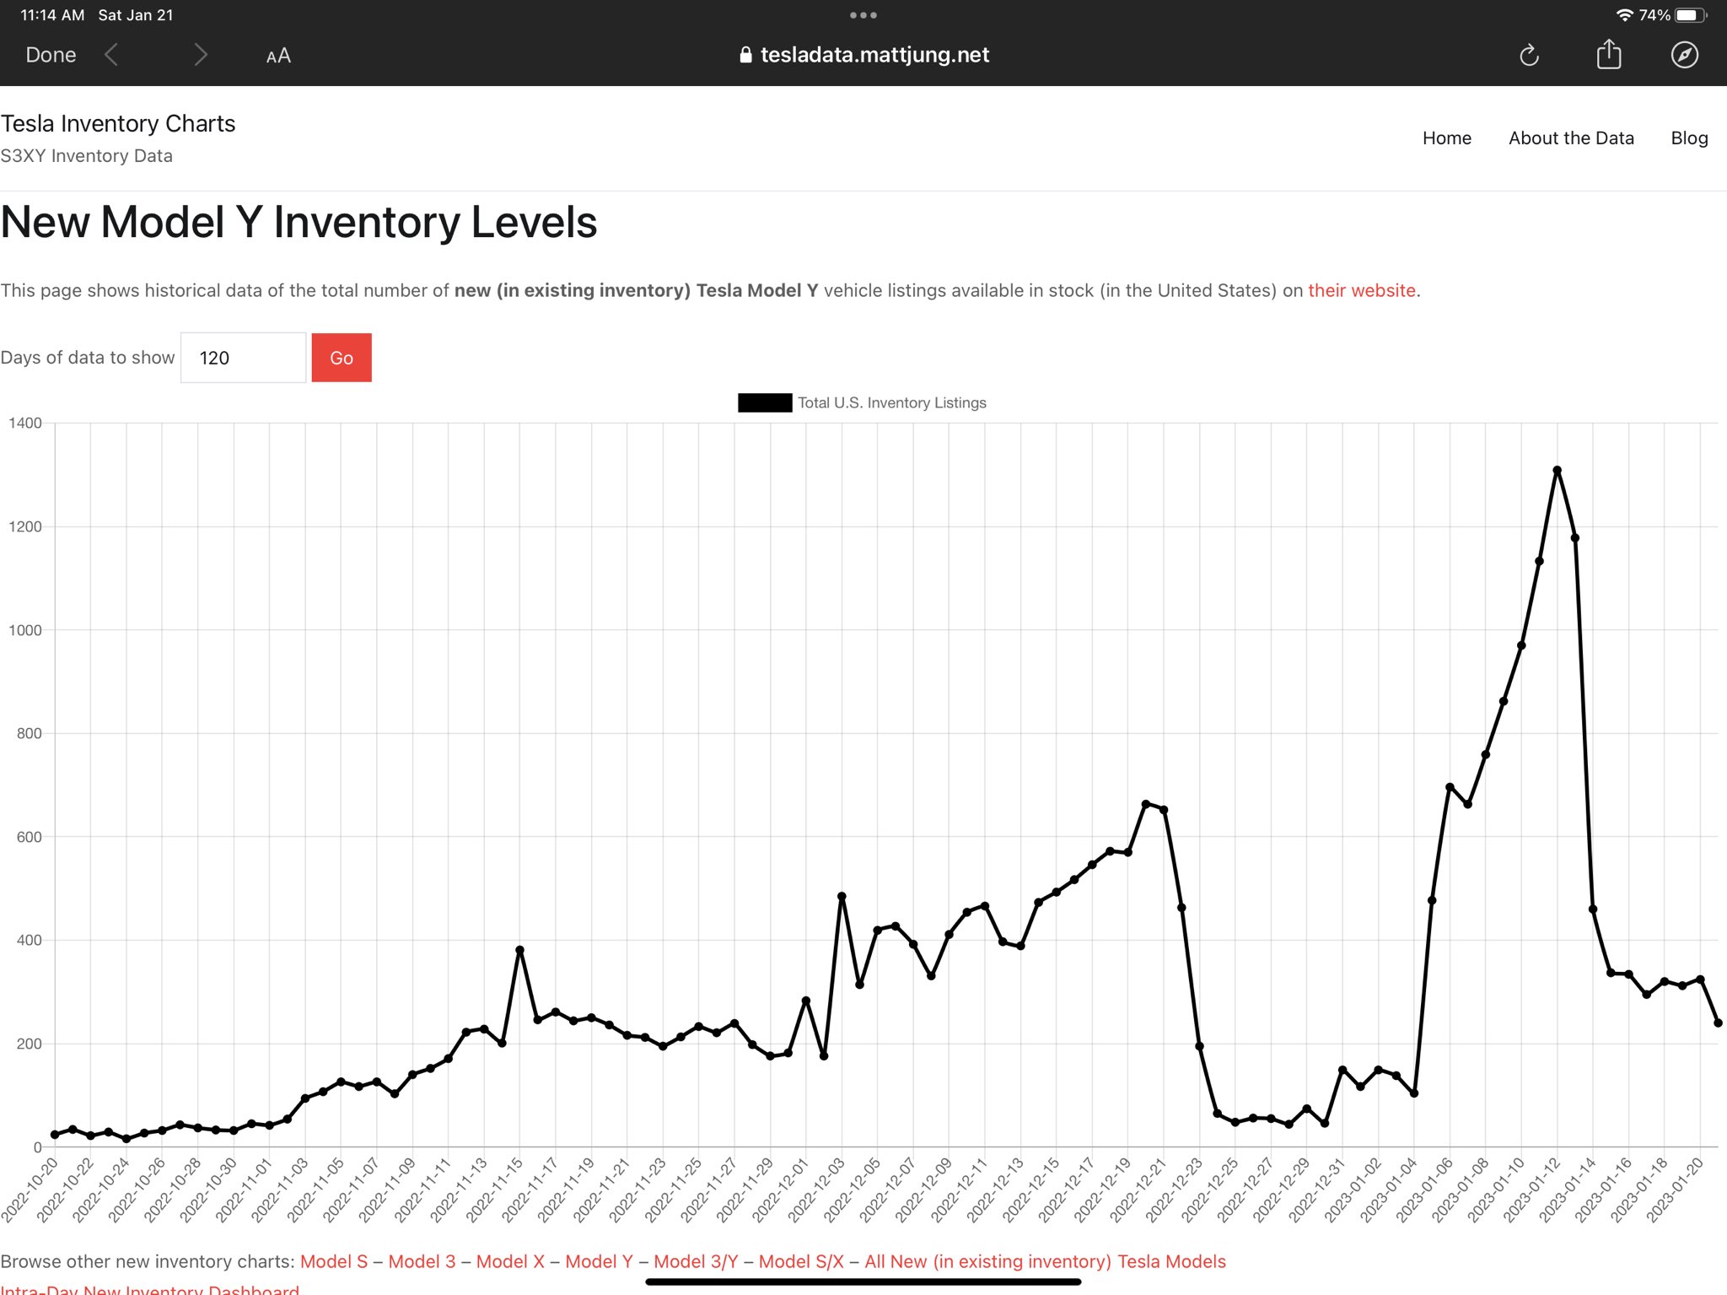Open the share sheet icon
Viewport: 1727px width, 1295px height.
[x=1609, y=55]
